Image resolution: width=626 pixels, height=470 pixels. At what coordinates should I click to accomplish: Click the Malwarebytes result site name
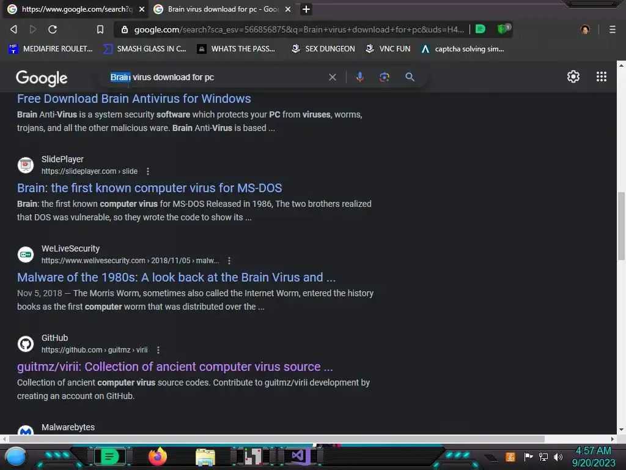68,427
